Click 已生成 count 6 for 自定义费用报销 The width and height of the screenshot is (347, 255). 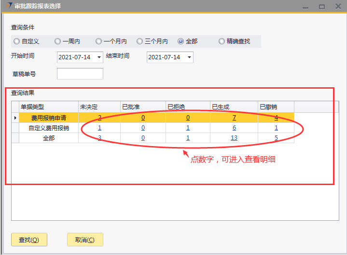point(234,128)
